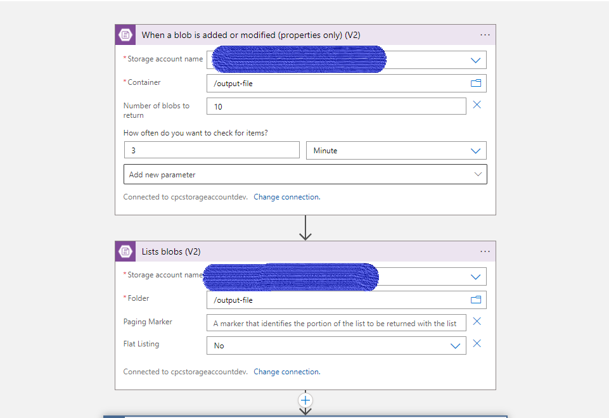
Task: Expand trigger Storage account name dropdown
Action: [x=475, y=61]
